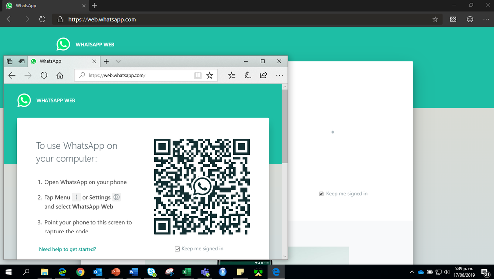Open Settings and more in front Edge
Screen dimensions: 494x279
279,75
